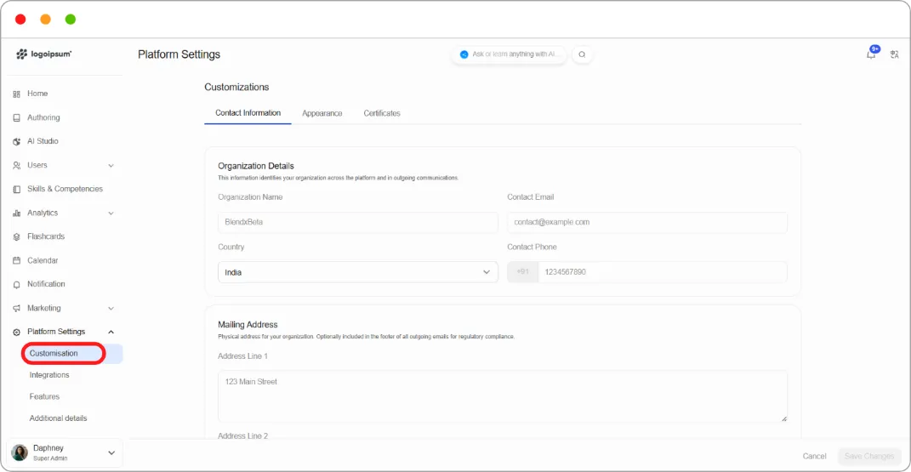Click the AI Studio icon
The width and height of the screenshot is (911, 472).
[x=16, y=142]
